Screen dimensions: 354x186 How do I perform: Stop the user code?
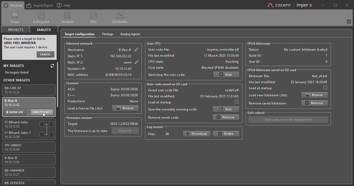tap(226, 75)
